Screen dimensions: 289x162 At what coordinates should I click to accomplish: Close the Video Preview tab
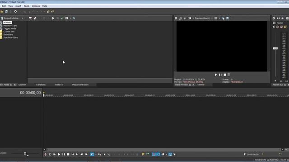pyautogui.click(x=193, y=85)
